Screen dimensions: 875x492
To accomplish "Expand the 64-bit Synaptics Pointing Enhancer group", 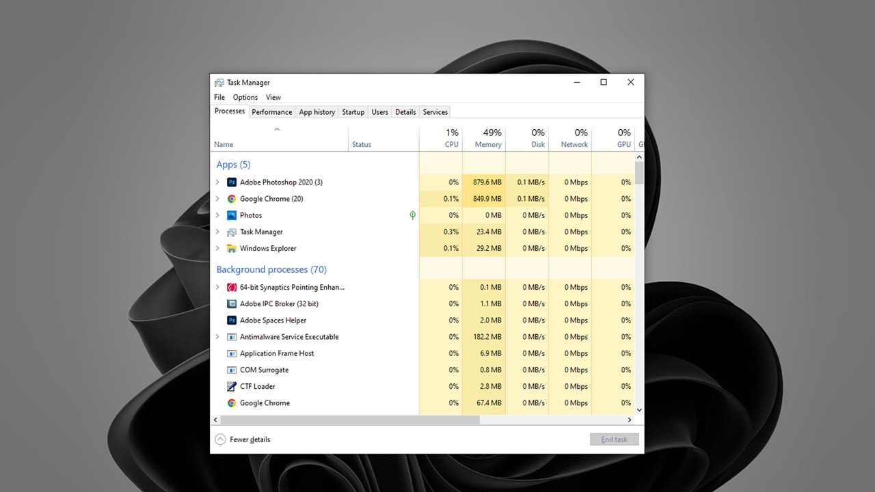I will tap(217, 287).
